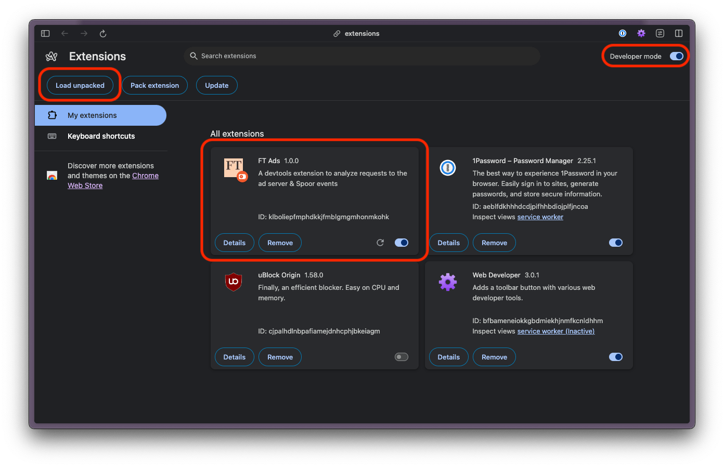Open the Chrome Web Store link

coord(145,176)
